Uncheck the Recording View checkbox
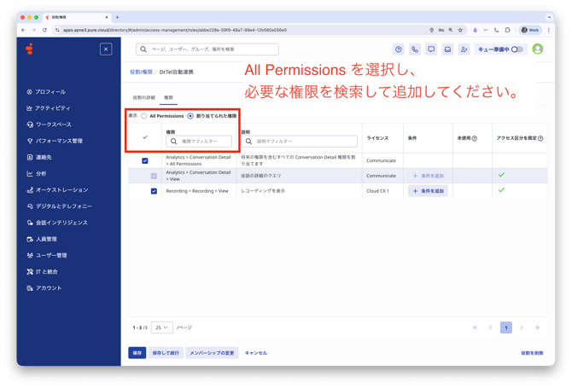 click(154, 191)
